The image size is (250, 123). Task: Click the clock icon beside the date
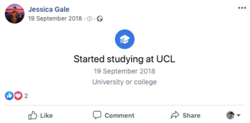90,19
